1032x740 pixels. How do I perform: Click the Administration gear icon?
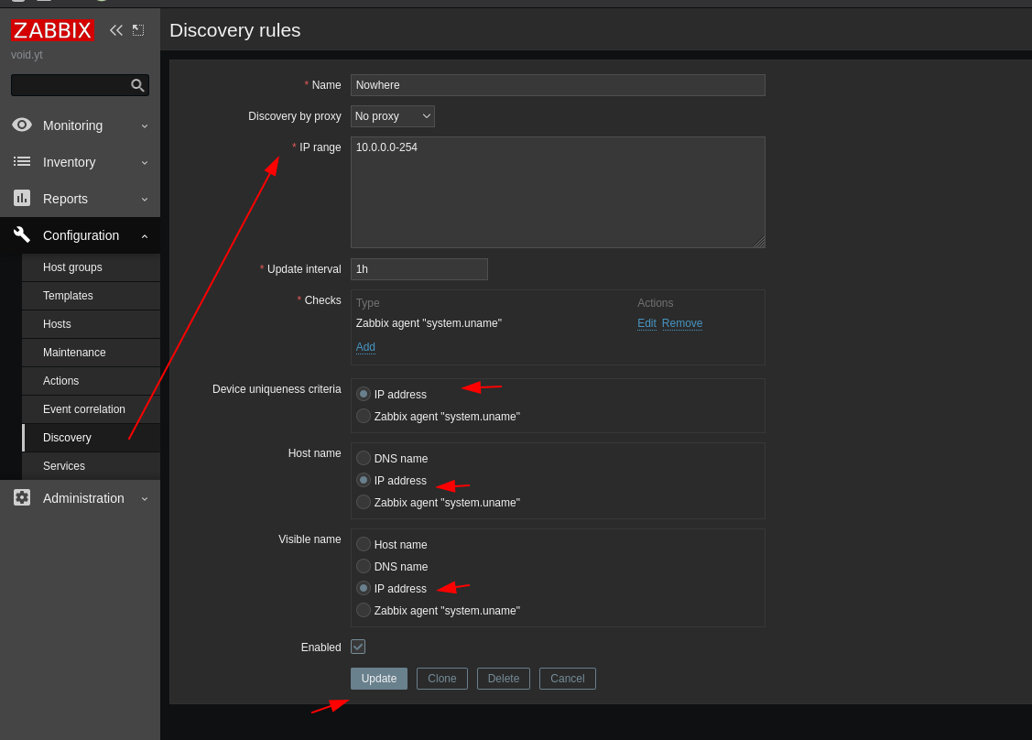22,497
